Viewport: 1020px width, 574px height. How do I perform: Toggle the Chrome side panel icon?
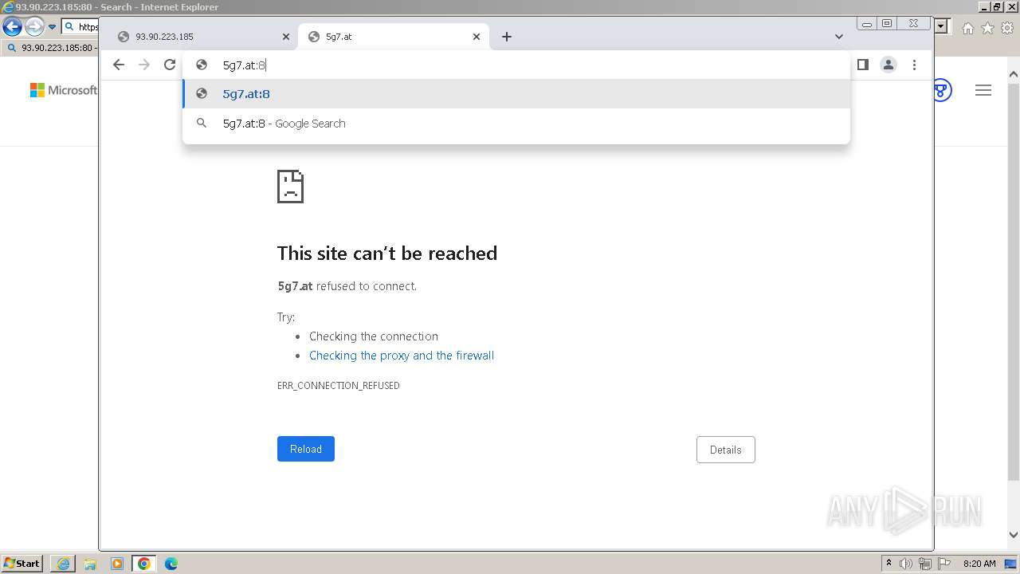[862, 65]
